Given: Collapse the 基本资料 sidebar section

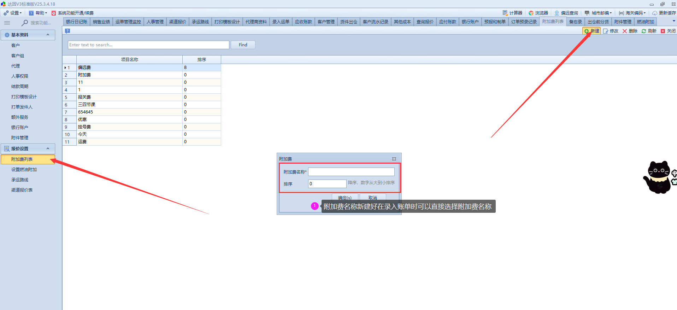Looking at the screenshot, I should [48, 35].
